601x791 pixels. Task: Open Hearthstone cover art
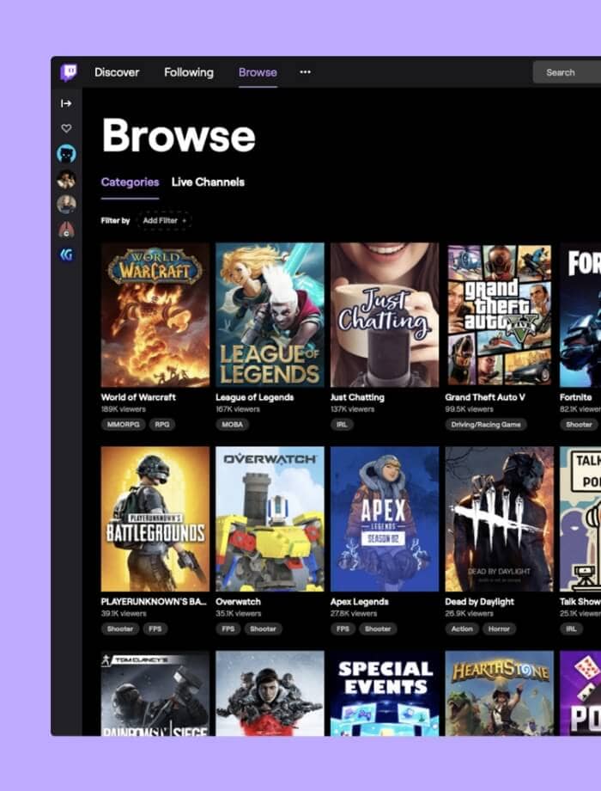tap(499, 693)
